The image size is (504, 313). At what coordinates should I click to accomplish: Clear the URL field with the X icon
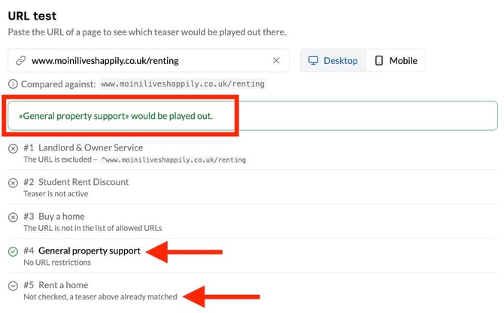coord(276,60)
